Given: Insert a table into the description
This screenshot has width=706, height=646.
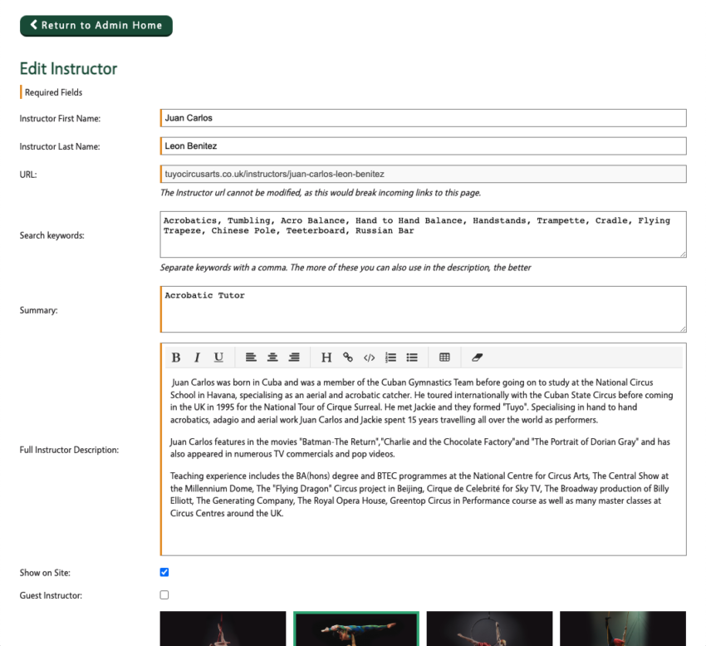Looking at the screenshot, I should 444,358.
